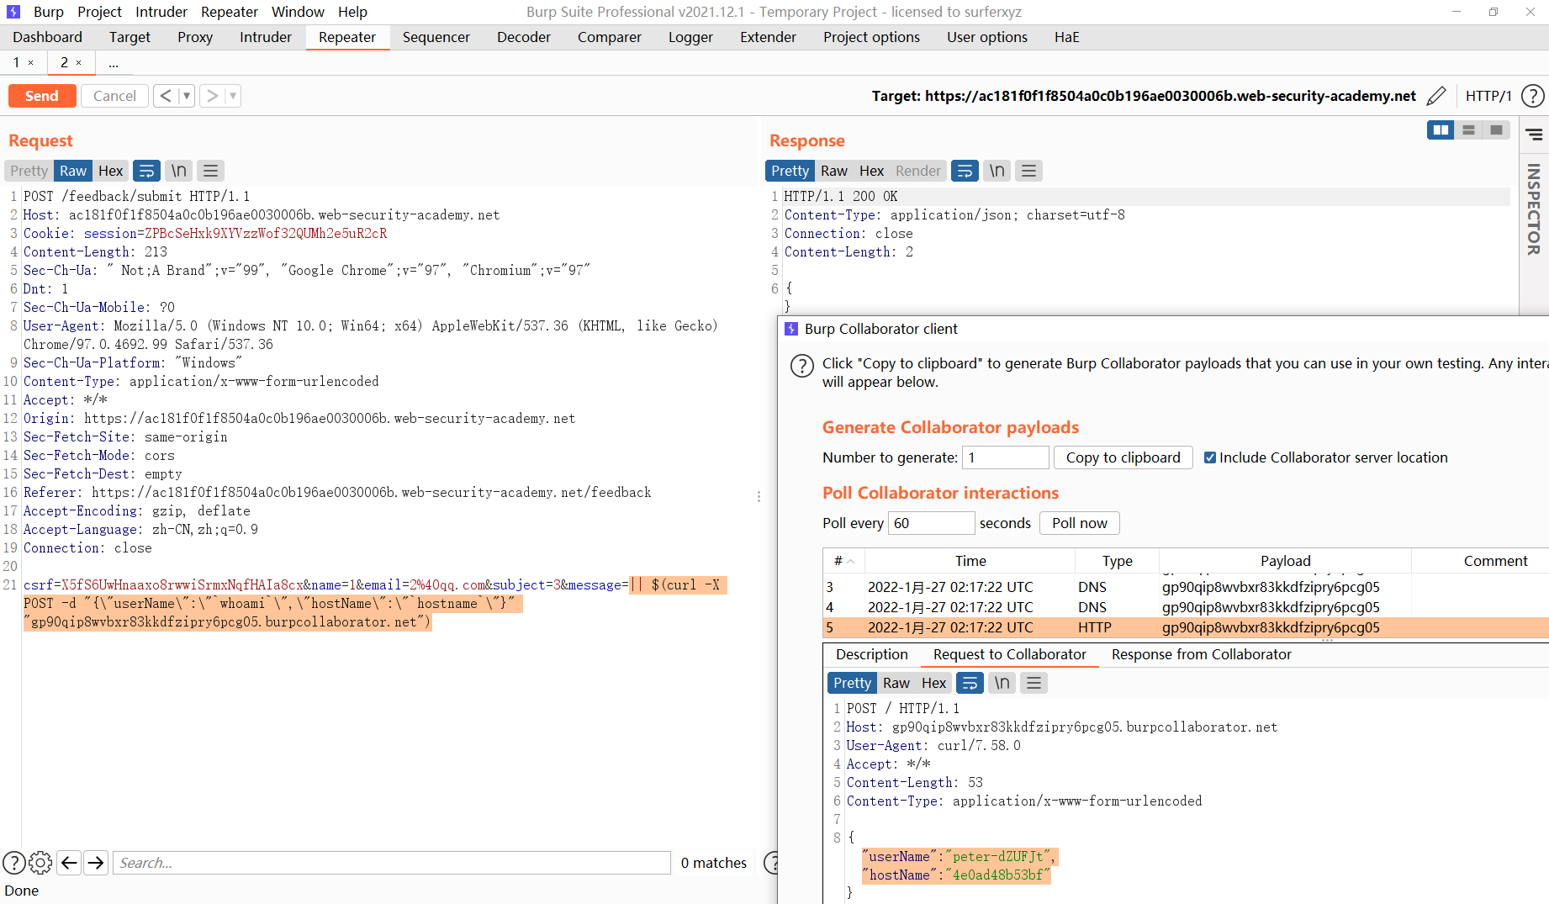
Task: Toggle non-printable chars \n in Request panel
Action: pyautogui.click(x=178, y=171)
